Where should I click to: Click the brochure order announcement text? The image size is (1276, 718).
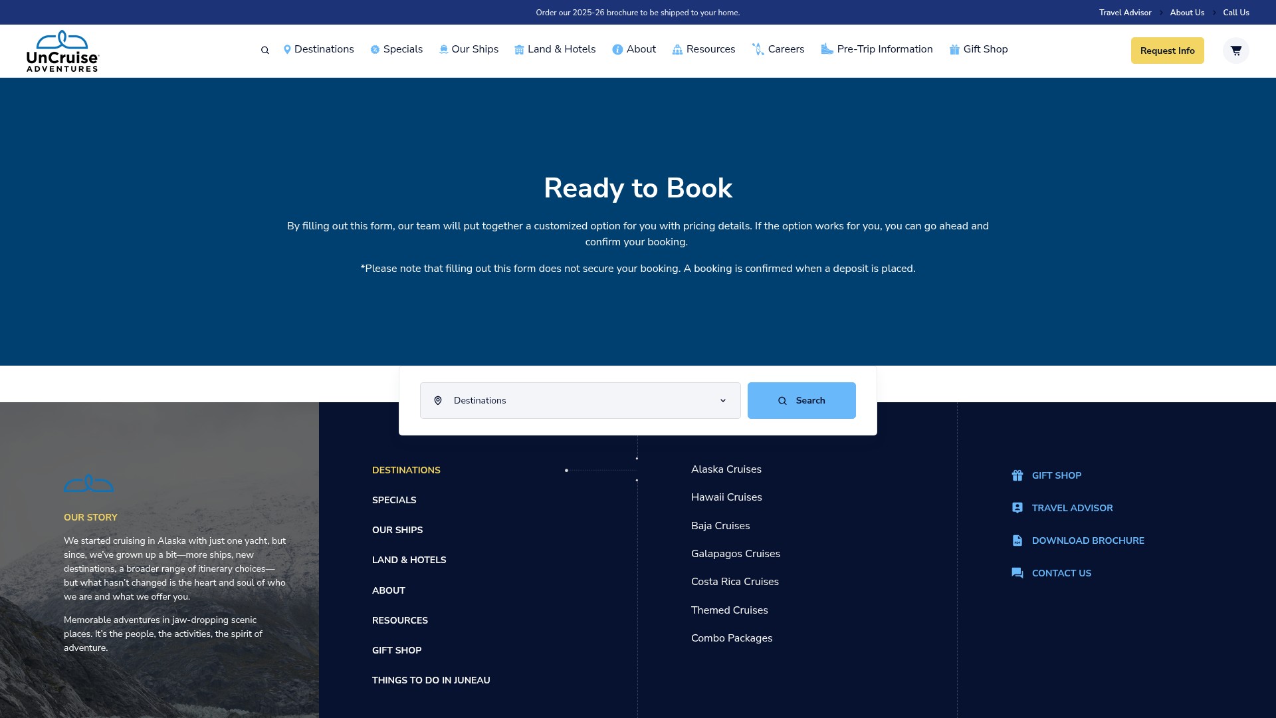tap(638, 13)
